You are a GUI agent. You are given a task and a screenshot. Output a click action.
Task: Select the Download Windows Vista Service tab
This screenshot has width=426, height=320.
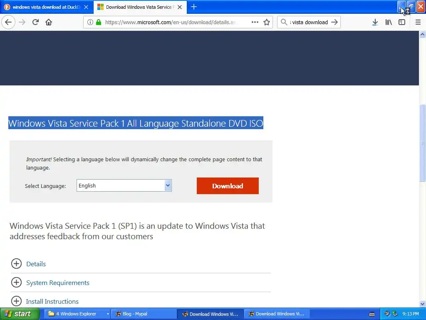click(x=140, y=7)
